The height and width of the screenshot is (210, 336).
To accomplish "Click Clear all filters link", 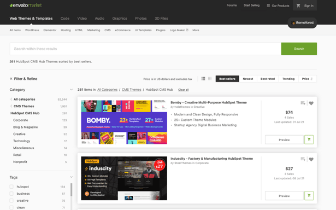I will pos(184,90).
